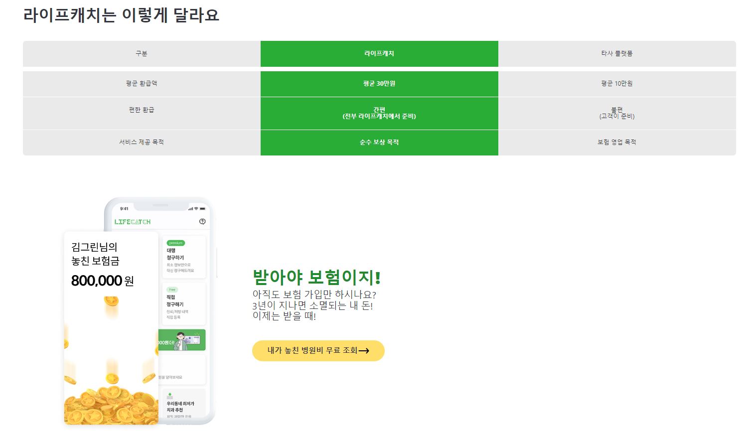Click the '불편 (고객이 준비)' cell
Screen dimensions: 746x442
(x=617, y=113)
